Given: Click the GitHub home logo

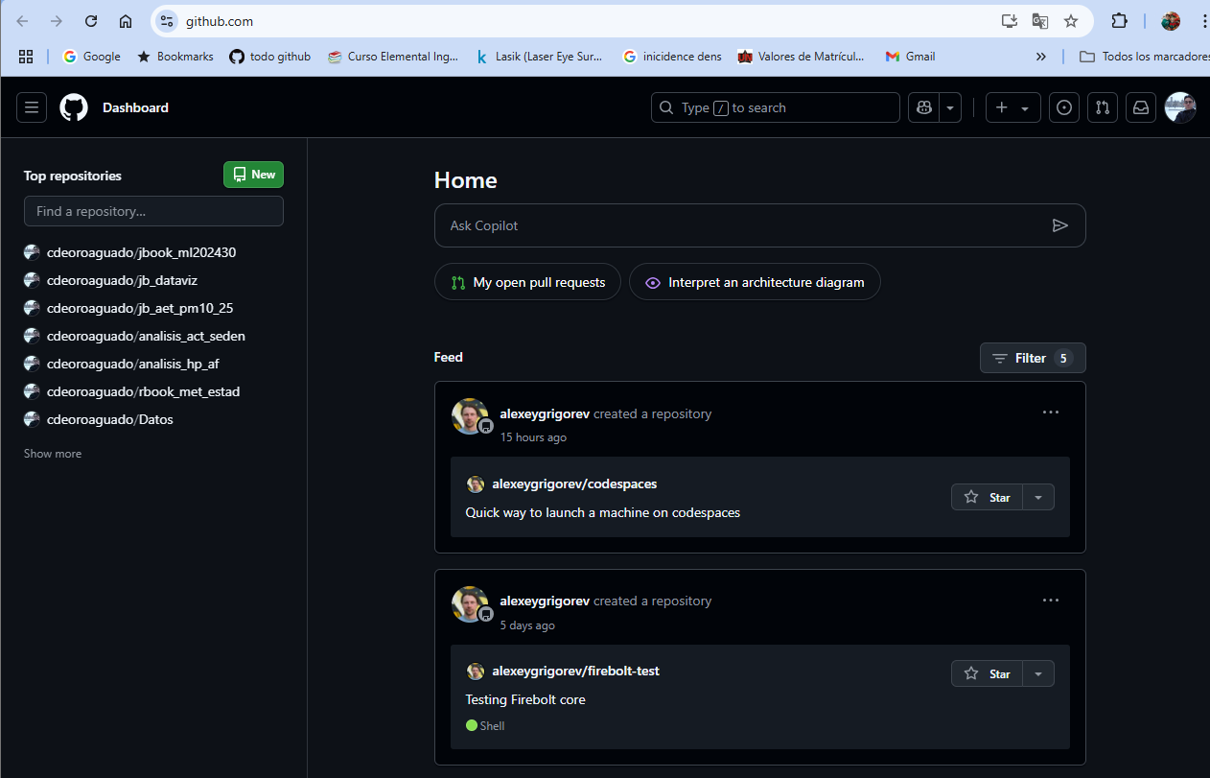Looking at the screenshot, I should (x=73, y=107).
